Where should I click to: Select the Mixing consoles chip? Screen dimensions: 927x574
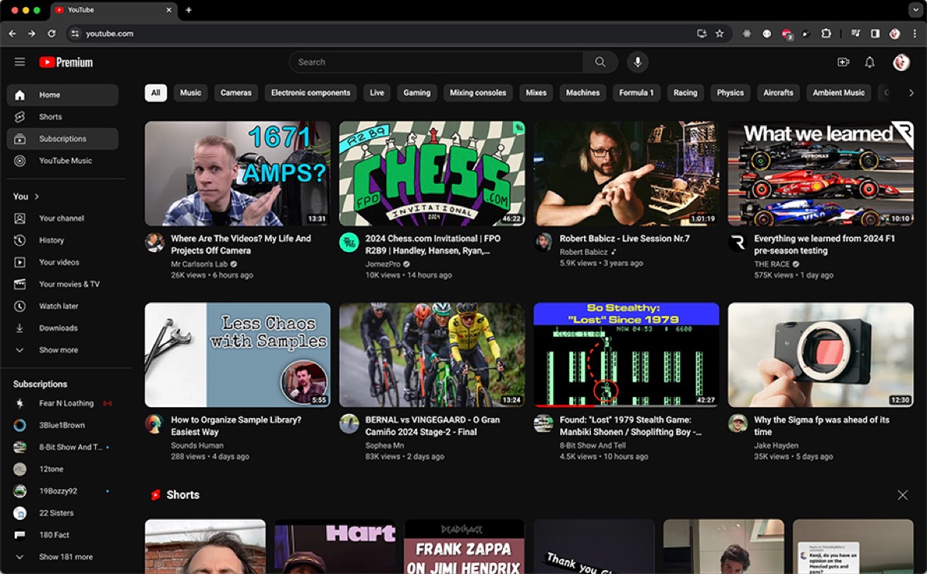(x=477, y=93)
